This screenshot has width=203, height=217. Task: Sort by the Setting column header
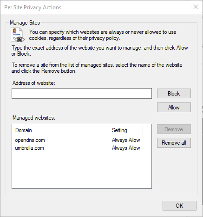pyautogui.click(x=126, y=130)
